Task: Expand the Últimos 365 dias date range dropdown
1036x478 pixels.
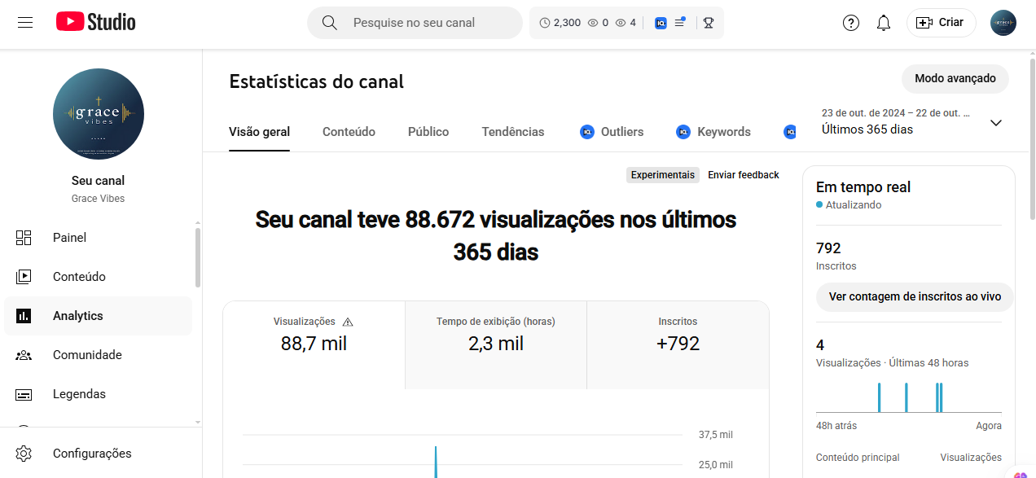Action: pos(912,122)
